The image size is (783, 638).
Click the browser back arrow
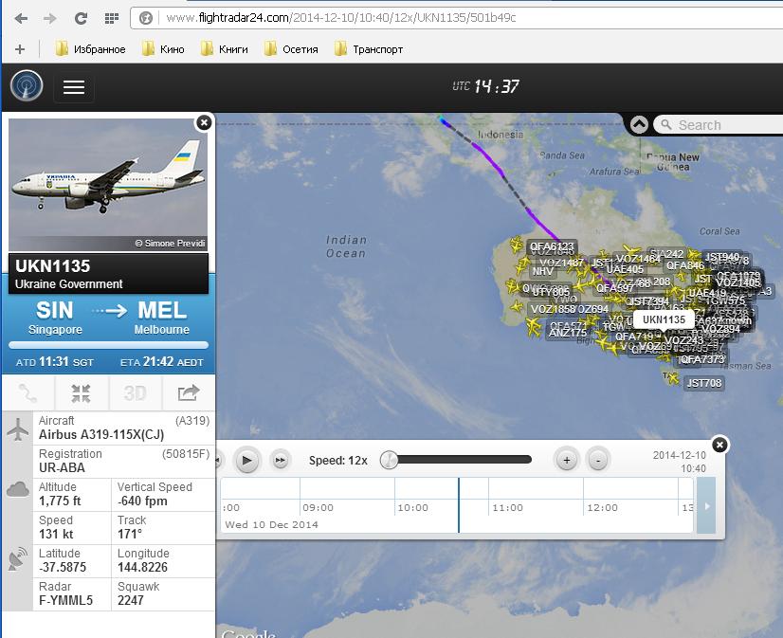coord(21,18)
